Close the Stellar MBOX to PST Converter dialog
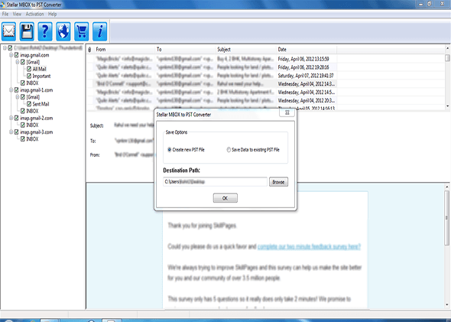The image size is (451, 322). (287, 112)
